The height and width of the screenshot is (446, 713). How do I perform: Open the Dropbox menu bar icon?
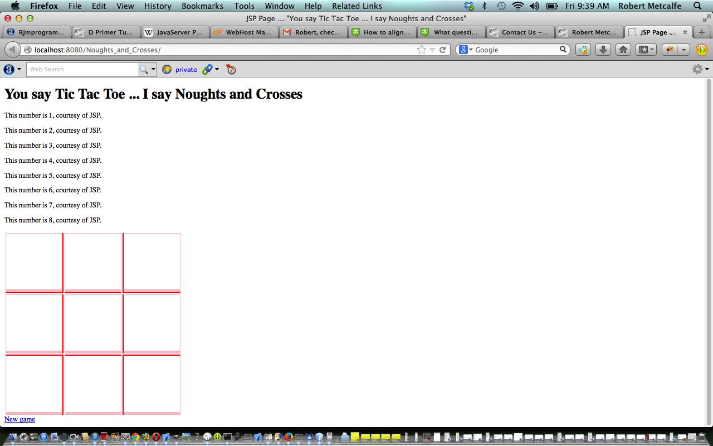[469, 6]
